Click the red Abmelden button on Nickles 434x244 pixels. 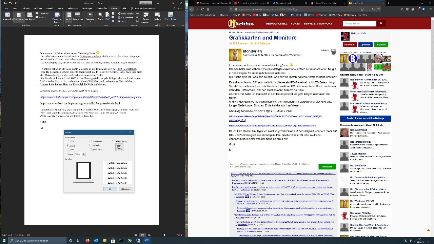pyautogui.click(x=349, y=44)
